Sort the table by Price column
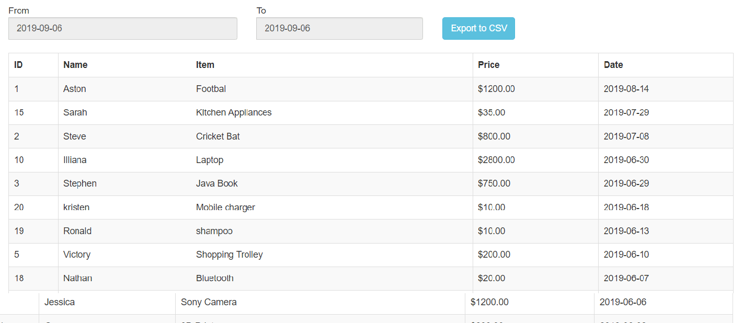This screenshot has height=323, width=743. click(487, 64)
